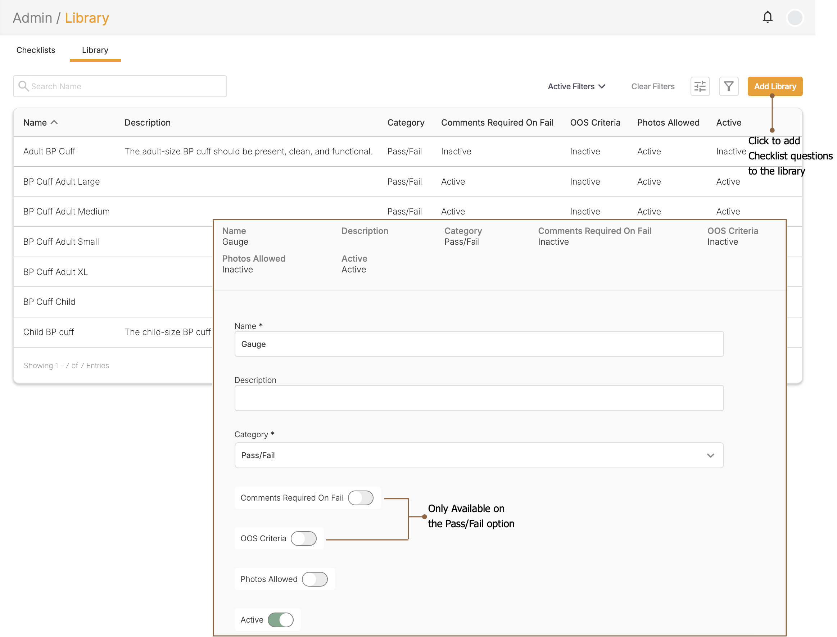The width and height of the screenshot is (837, 637).
Task: Click Clear Filters link
Action: coord(652,86)
